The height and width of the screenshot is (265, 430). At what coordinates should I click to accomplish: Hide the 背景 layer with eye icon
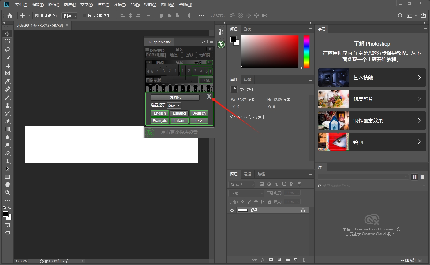pos(232,210)
